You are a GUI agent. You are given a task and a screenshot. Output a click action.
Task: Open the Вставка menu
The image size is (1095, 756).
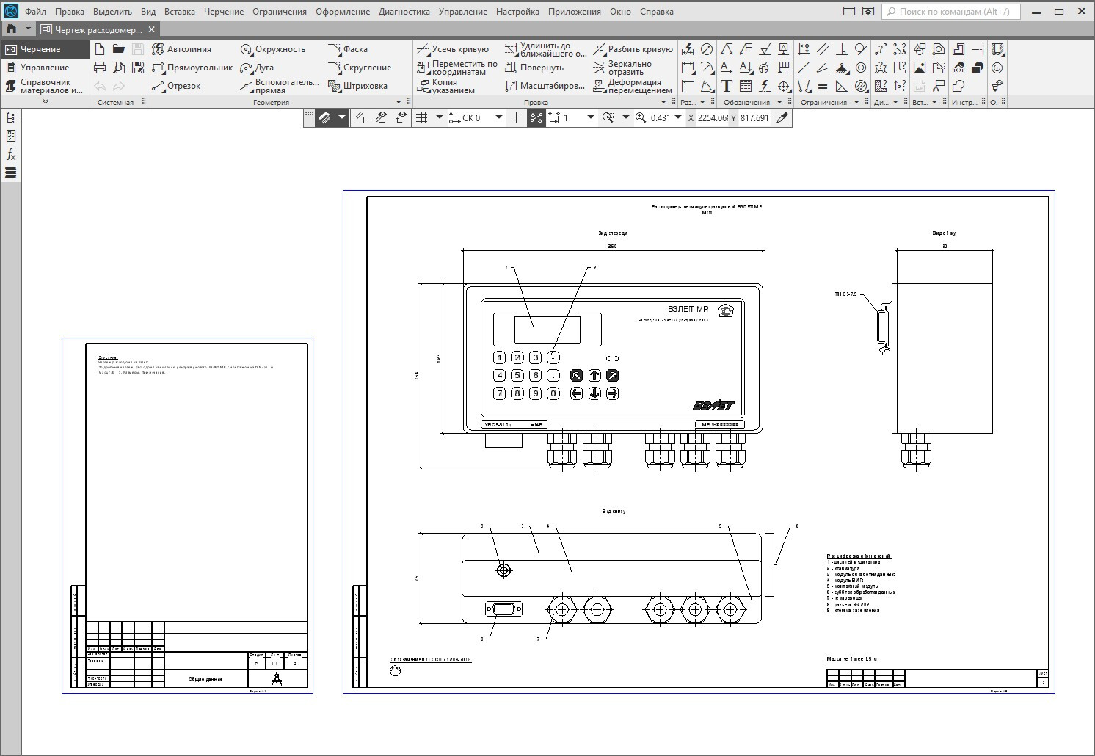(180, 12)
